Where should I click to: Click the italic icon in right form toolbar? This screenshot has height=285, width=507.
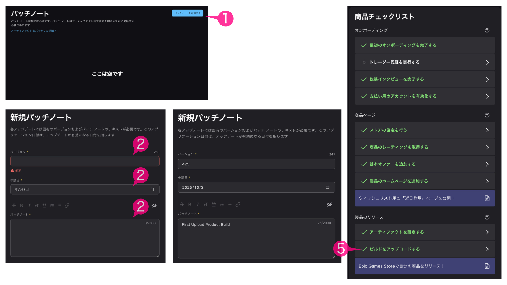tap(198, 205)
